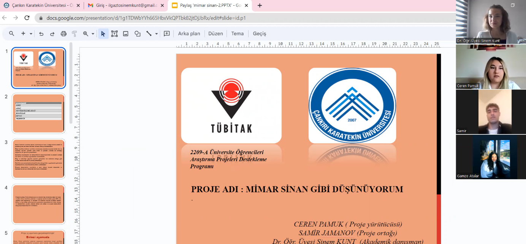Focus the docs.google.com address bar
Viewport: 526px width, 244px height.
click(245, 18)
